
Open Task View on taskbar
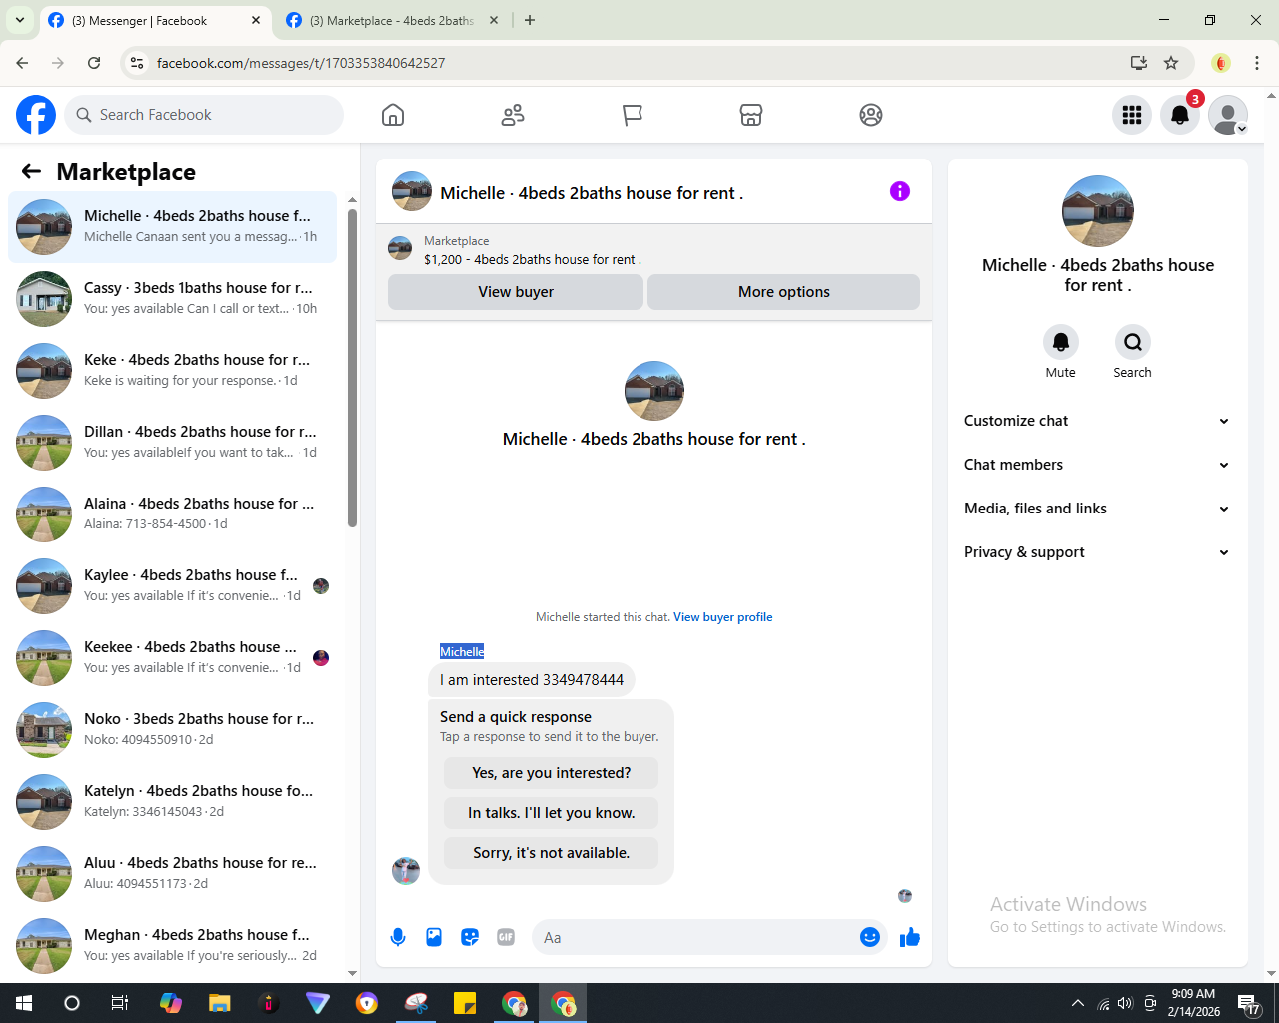click(120, 1003)
